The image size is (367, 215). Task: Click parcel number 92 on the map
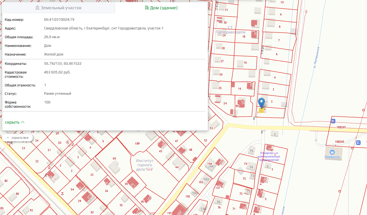(x=31, y=210)
